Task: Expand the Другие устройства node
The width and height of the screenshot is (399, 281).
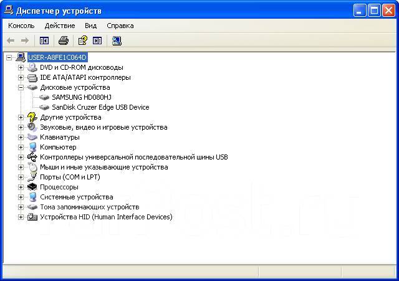Action: [21, 118]
